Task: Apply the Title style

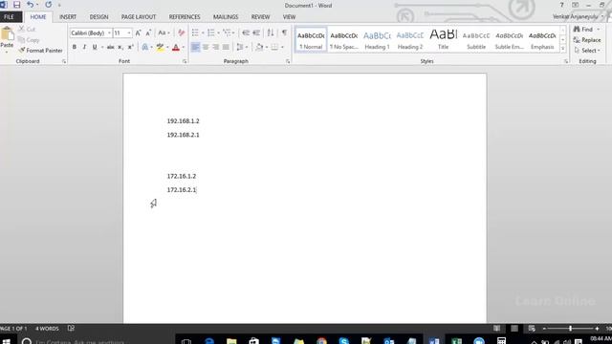Action: (x=443, y=39)
